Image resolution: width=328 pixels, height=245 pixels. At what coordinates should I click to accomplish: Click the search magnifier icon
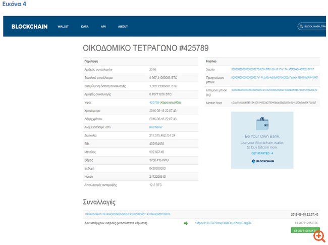pyautogui.click(x=301, y=26)
